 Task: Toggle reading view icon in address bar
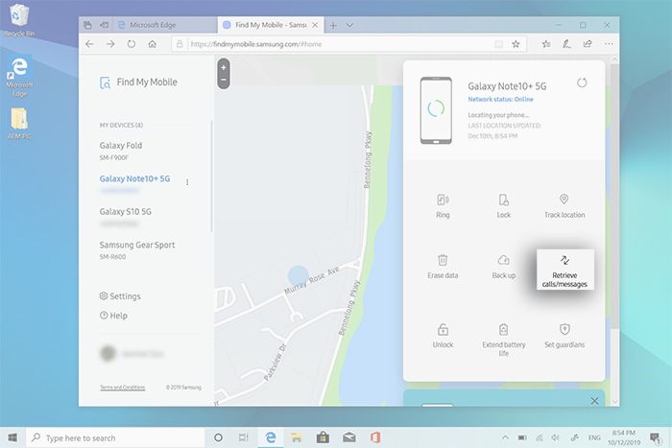[498, 44]
